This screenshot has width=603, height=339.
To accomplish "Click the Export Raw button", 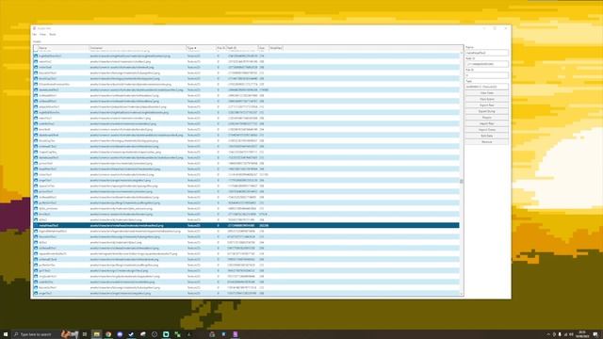I will [x=486, y=105].
